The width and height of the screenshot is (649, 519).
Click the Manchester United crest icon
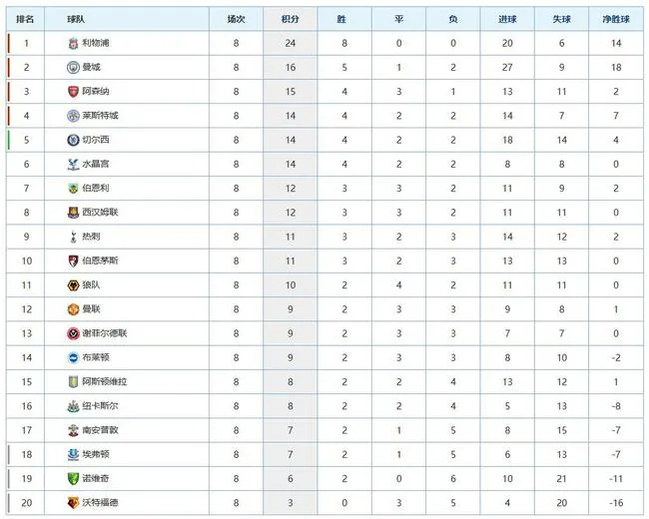pyautogui.click(x=73, y=309)
